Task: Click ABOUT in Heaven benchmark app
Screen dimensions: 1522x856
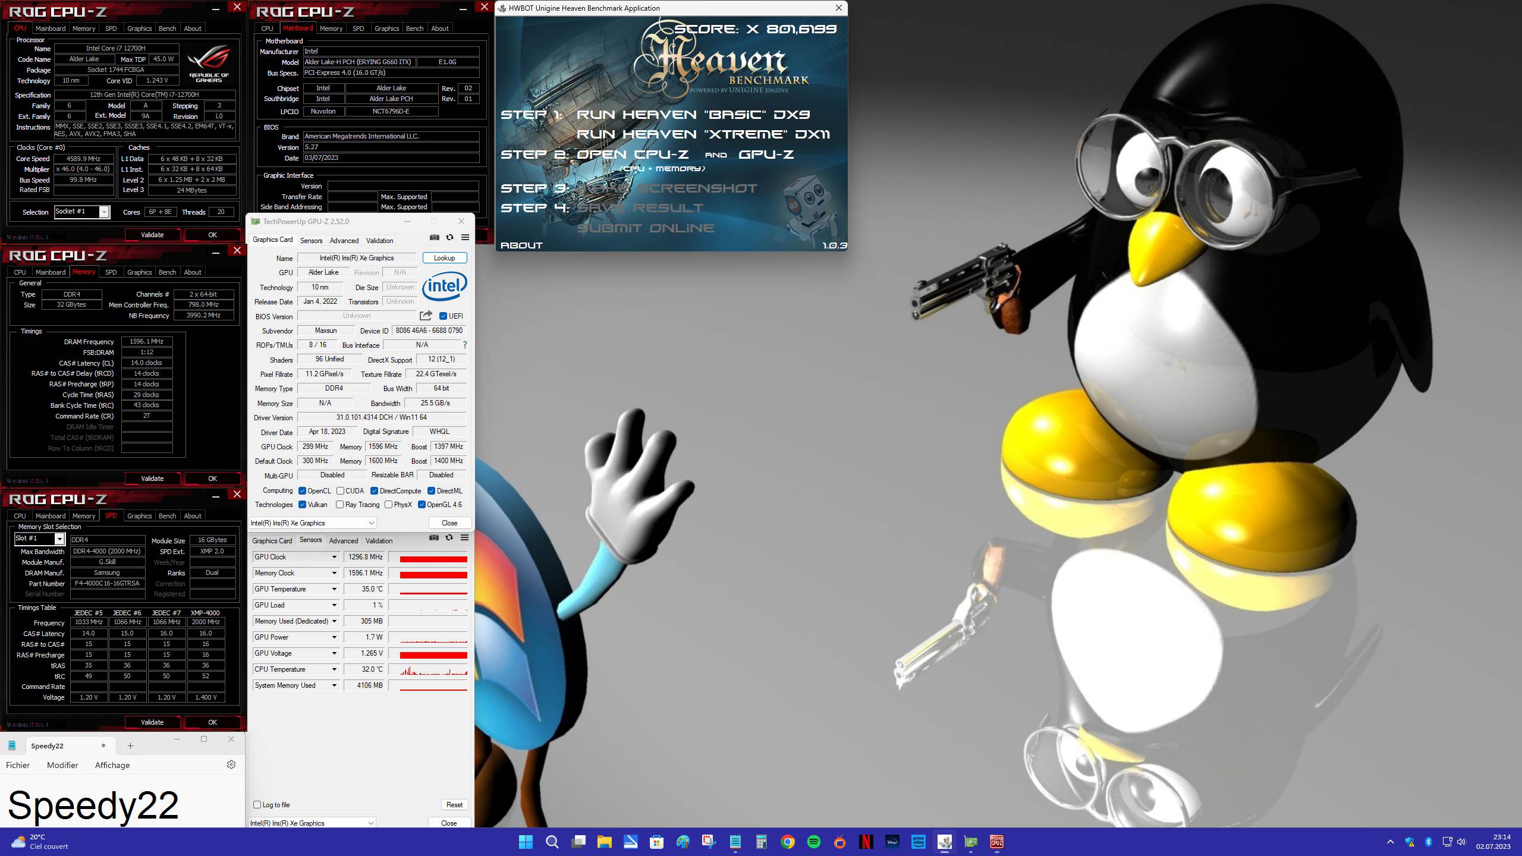Action: (x=521, y=245)
